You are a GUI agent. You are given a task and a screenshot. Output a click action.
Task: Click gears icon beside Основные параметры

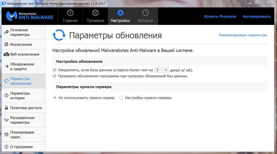tap(6, 32)
